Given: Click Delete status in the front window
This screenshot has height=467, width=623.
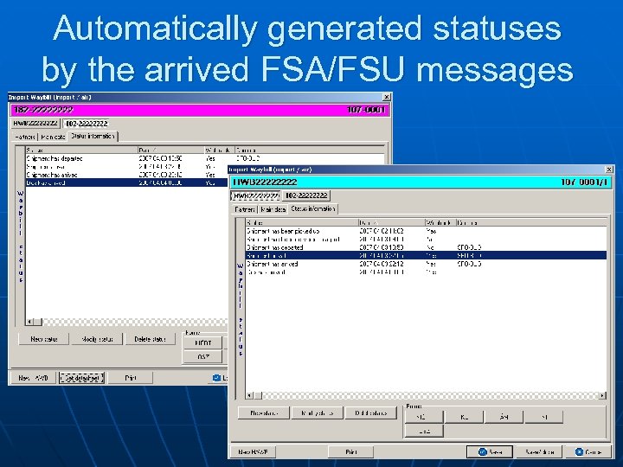Looking at the screenshot, I should (x=370, y=413).
